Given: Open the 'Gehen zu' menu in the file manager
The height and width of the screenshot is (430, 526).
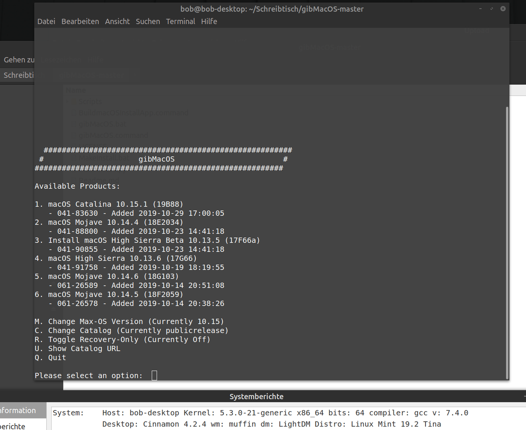Looking at the screenshot, I should coord(19,60).
